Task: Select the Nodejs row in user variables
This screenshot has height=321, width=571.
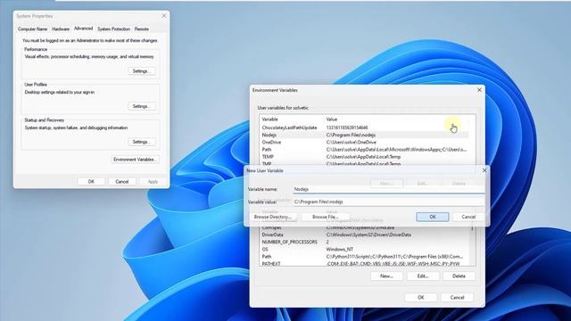Action: 364,135
